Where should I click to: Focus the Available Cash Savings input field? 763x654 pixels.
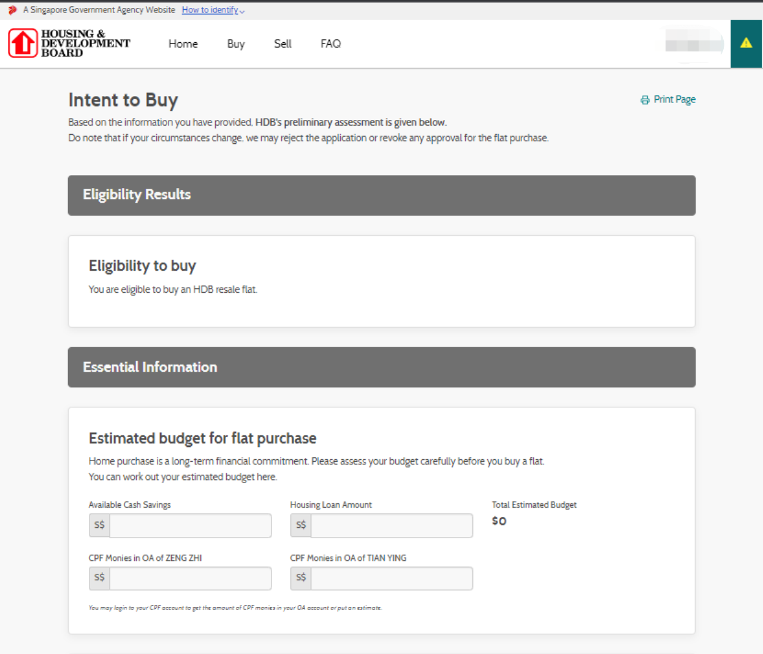(x=190, y=525)
